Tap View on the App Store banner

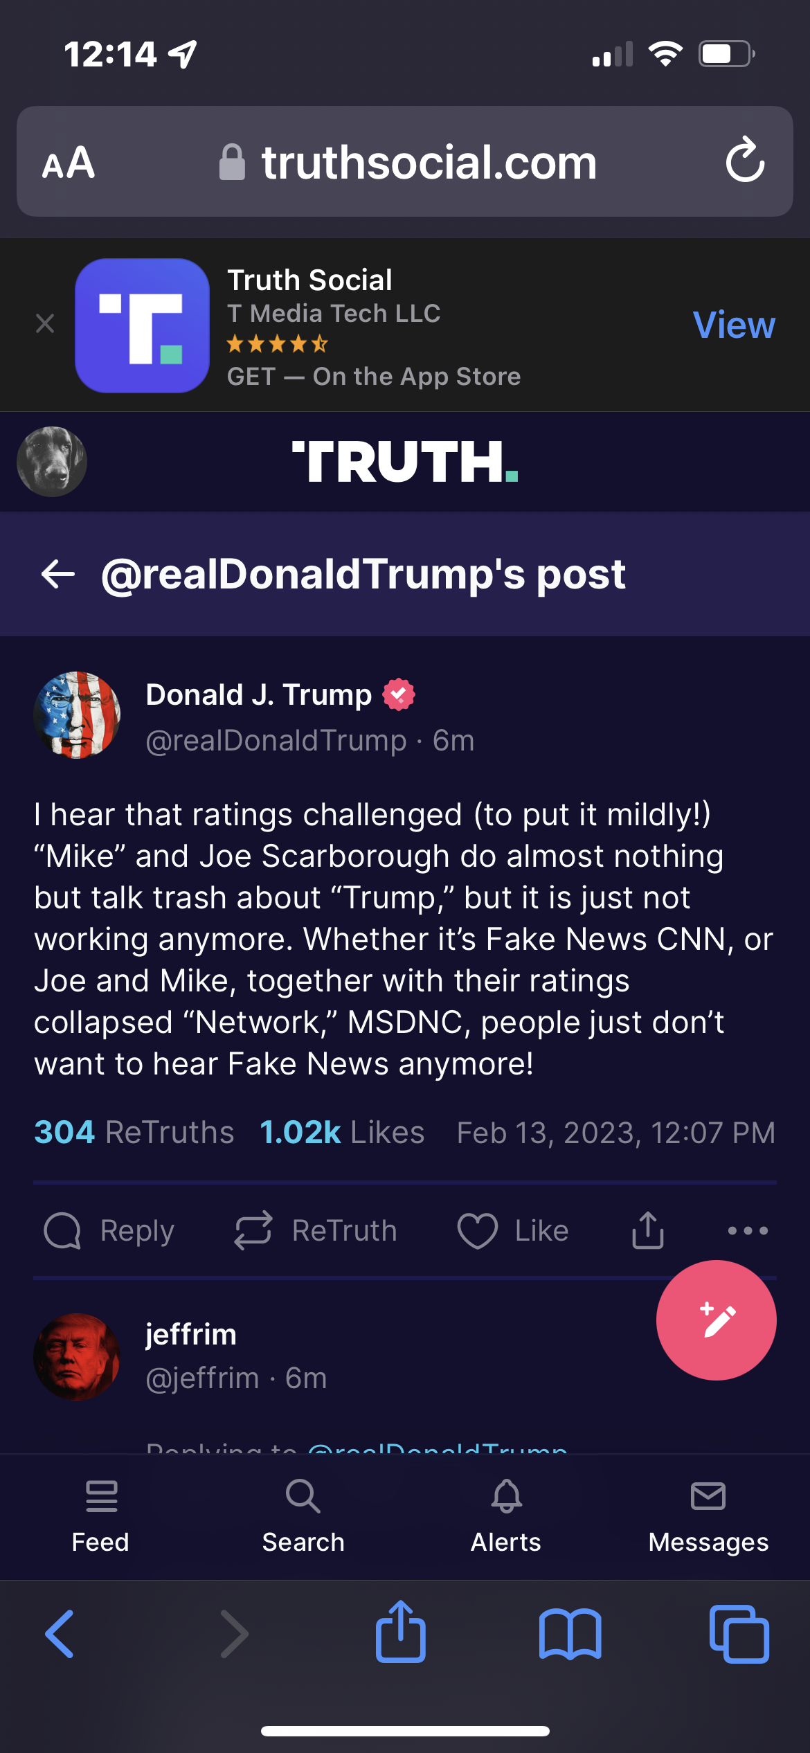[x=733, y=325]
